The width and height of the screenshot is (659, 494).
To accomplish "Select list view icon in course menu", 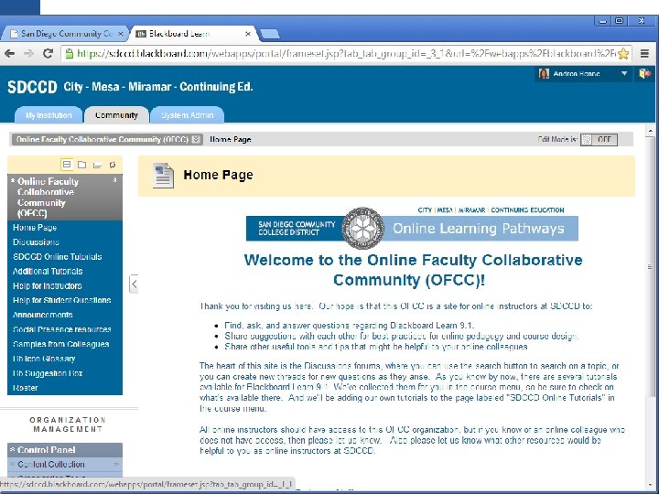I will (x=67, y=165).
